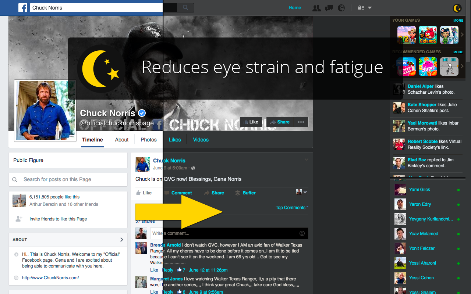471x294 pixels.
Task: Click MORE next to Your Games
Action: (x=458, y=21)
